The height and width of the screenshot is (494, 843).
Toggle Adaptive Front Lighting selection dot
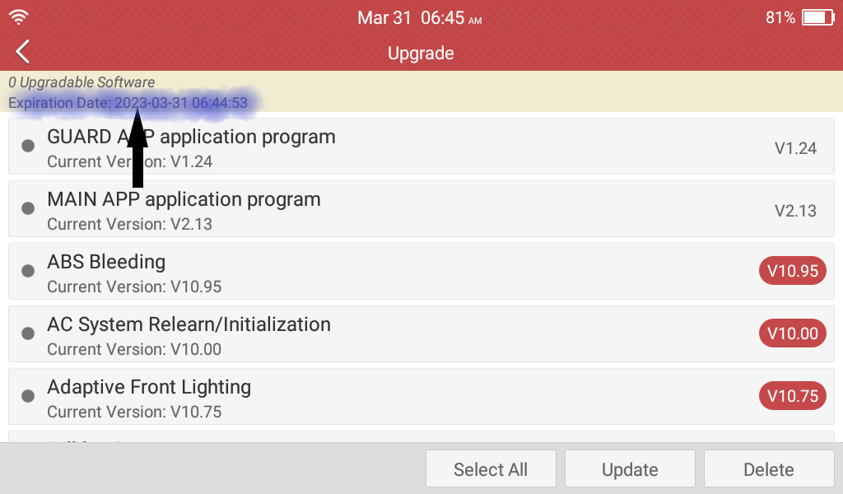point(28,396)
